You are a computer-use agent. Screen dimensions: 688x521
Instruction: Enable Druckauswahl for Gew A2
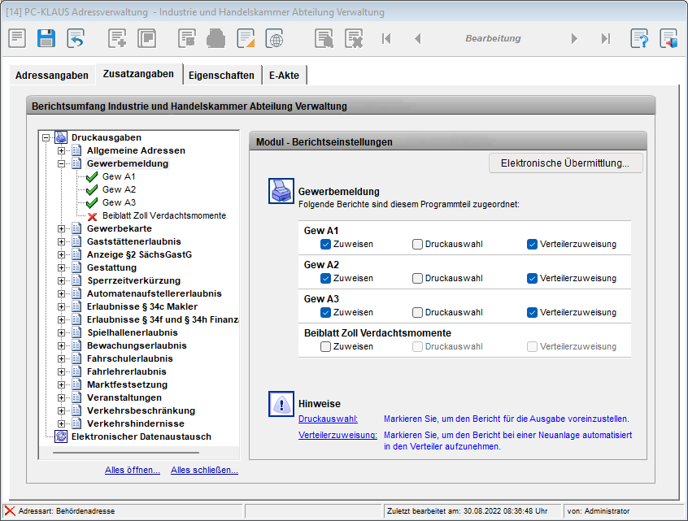[x=417, y=278]
